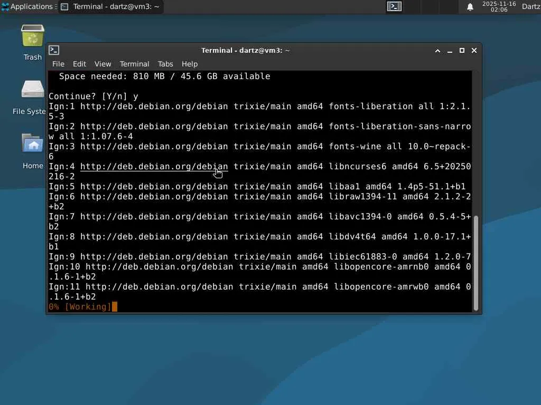The height and width of the screenshot is (405, 541).
Task: Click the terminal launcher icon in the top panel
Action: (x=394, y=6)
